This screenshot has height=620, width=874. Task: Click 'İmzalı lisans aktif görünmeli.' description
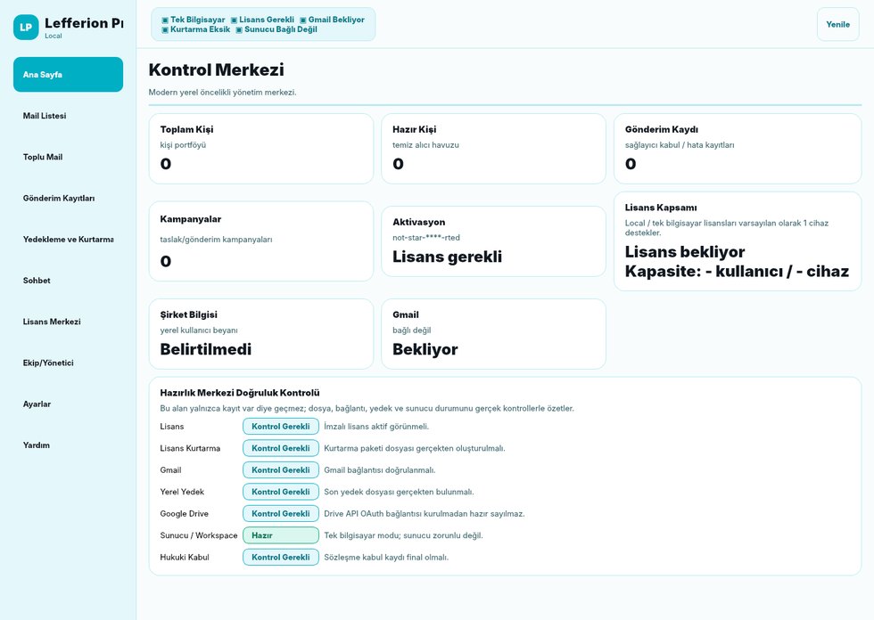[376, 427]
